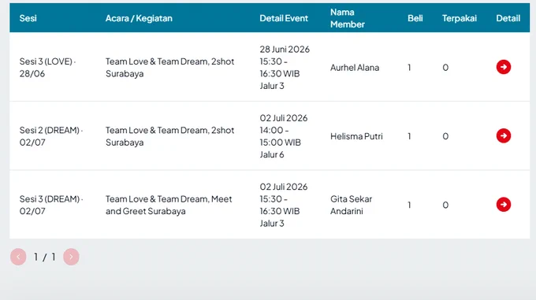Click the Beli column header
The image size is (536, 300).
coord(415,18)
